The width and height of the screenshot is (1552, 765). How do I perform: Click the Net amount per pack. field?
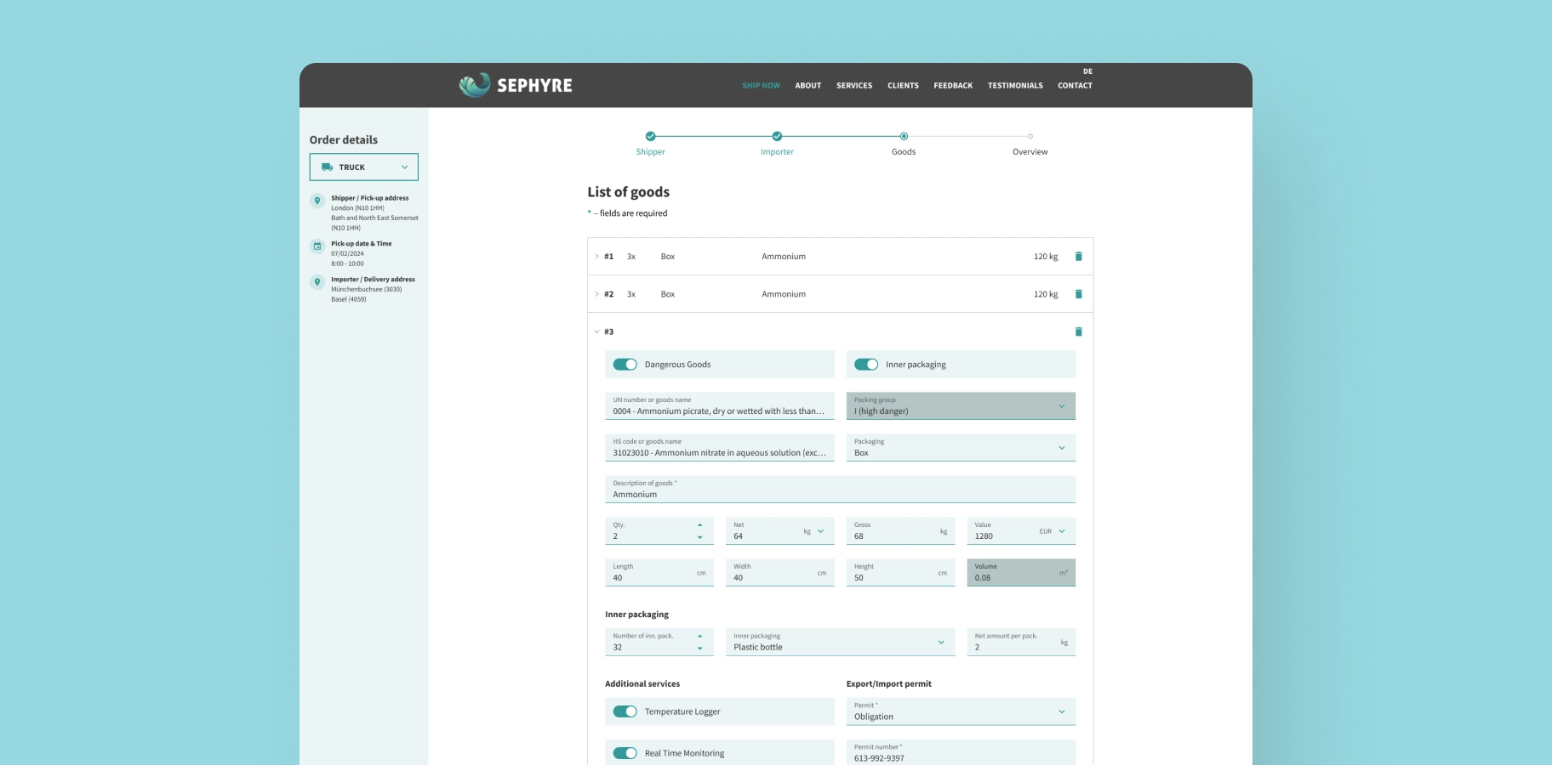[x=1021, y=642]
